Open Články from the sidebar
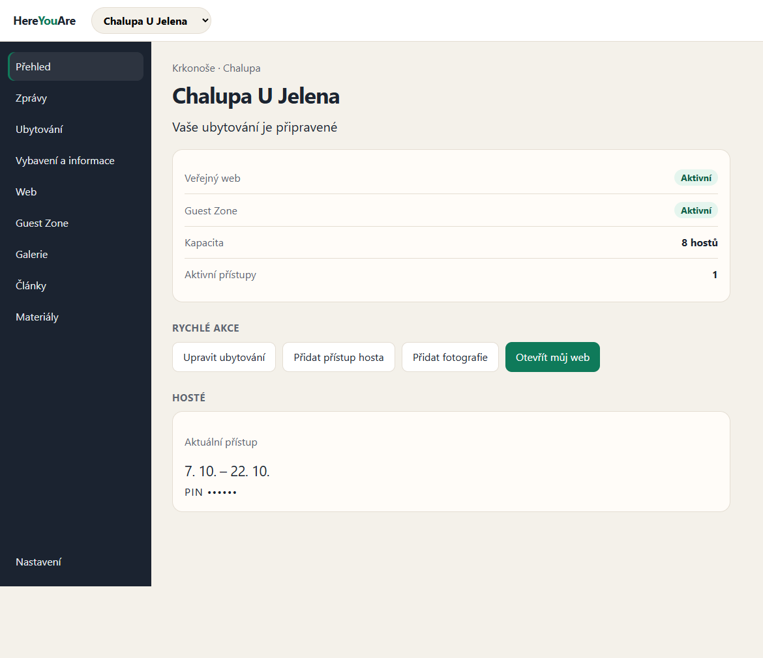The width and height of the screenshot is (763, 658). [x=76, y=286]
